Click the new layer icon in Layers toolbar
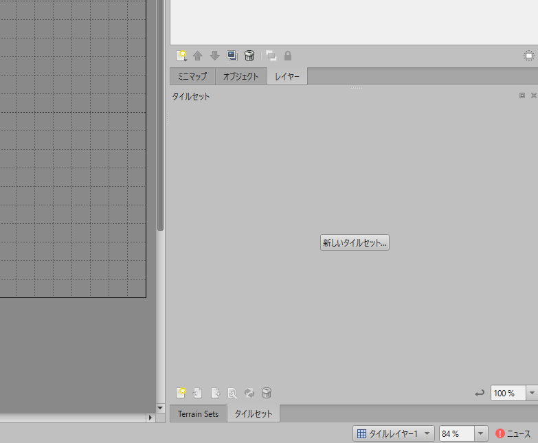The image size is (538, 443). tap(181, 56)
